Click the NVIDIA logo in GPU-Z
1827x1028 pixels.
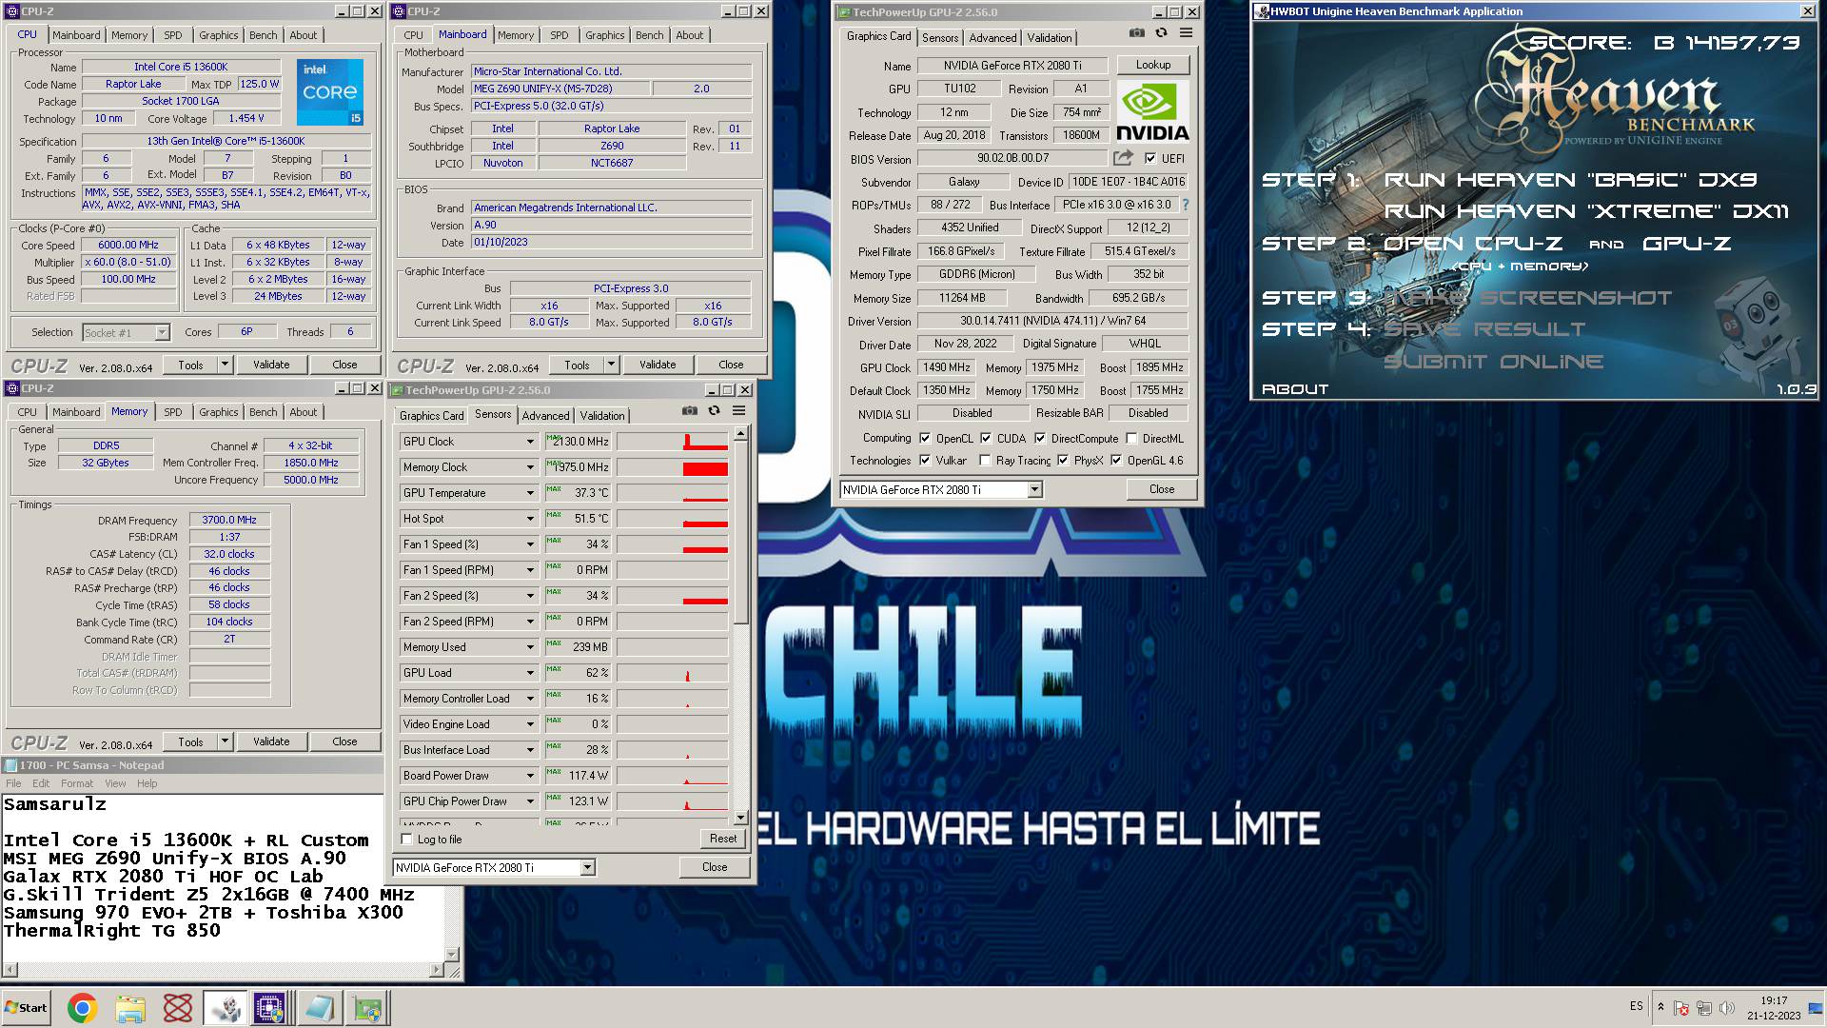1152,111
